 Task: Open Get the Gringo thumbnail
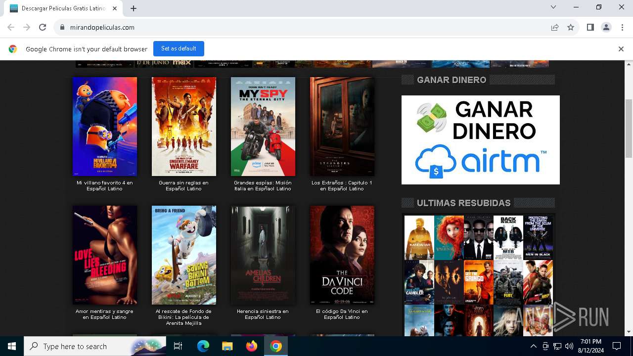479,282
